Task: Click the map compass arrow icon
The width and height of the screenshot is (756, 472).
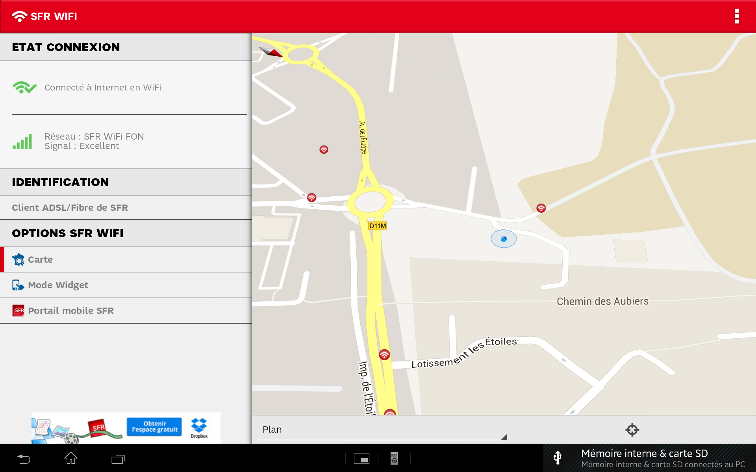Action: coord(271,52)
